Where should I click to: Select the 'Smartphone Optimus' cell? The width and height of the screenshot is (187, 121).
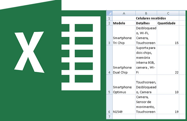click(x=124, y=85)
